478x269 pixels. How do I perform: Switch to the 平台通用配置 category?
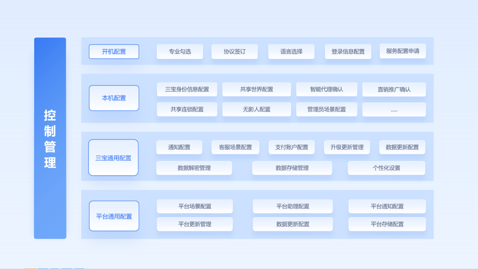pyautogui.click(x=114, y=216)
